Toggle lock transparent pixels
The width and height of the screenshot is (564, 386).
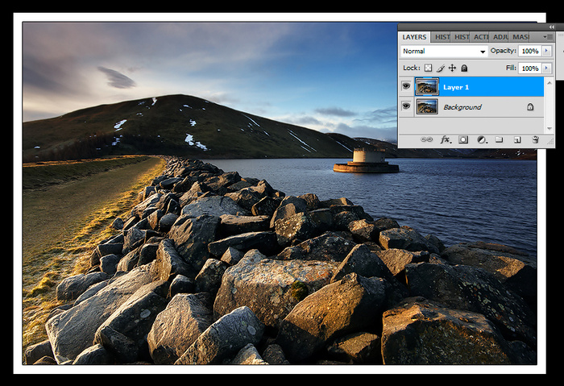pyautogui.click(x=429, y=68)
